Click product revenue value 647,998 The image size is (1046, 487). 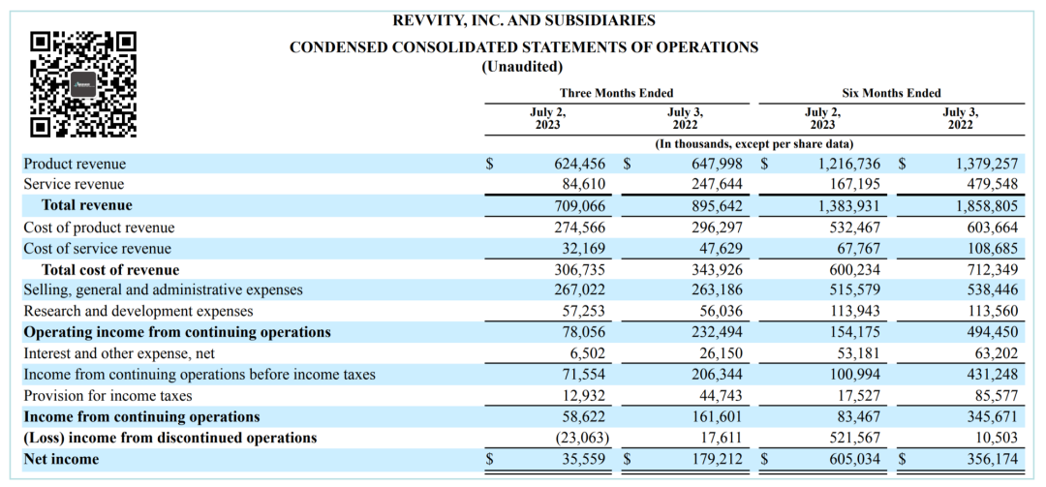coord(715,164)
